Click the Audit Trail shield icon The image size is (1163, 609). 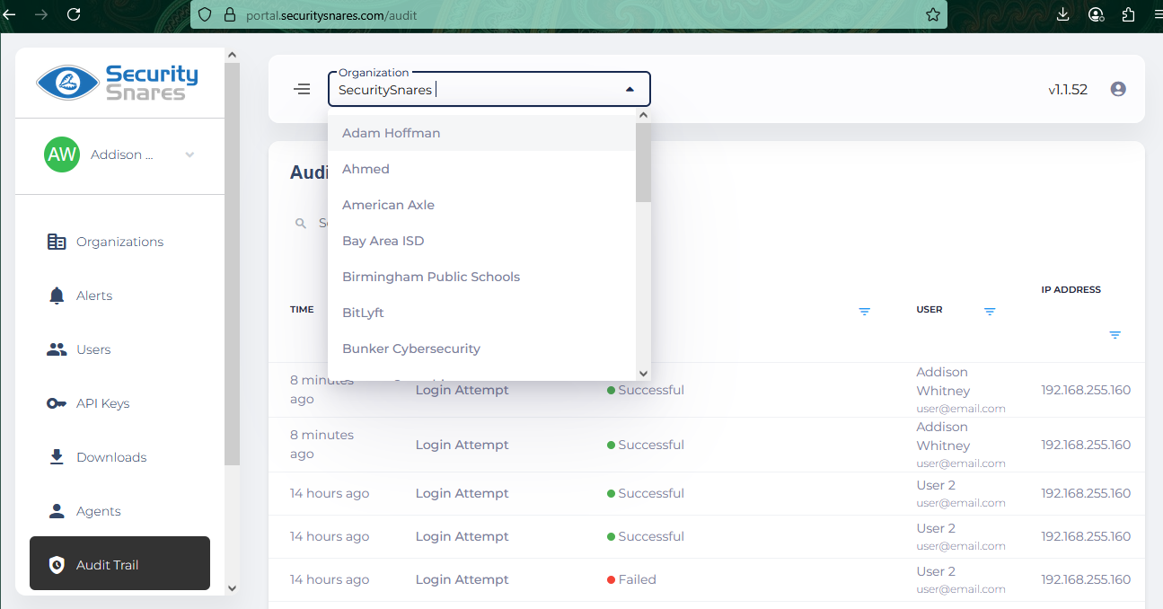coord(57,565)
